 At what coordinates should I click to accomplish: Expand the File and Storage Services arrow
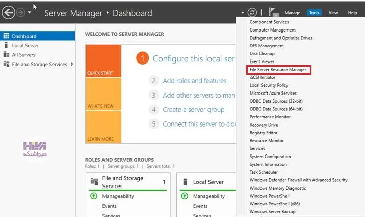tap(72, 64)
